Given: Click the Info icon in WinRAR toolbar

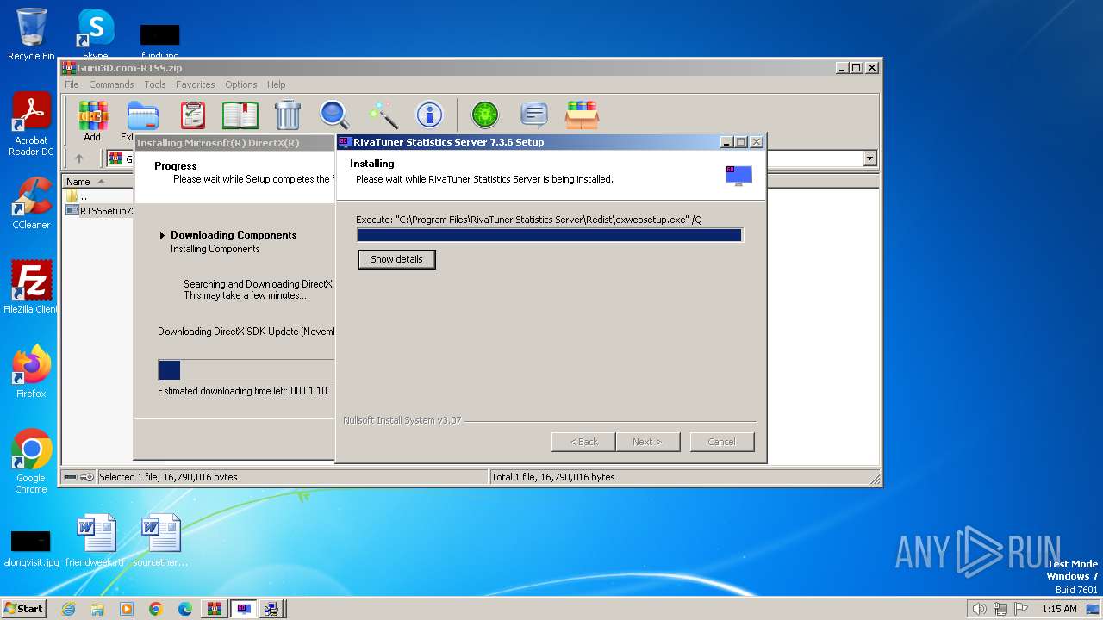Looking at the screenshot, I should click(x=429, y=115).
